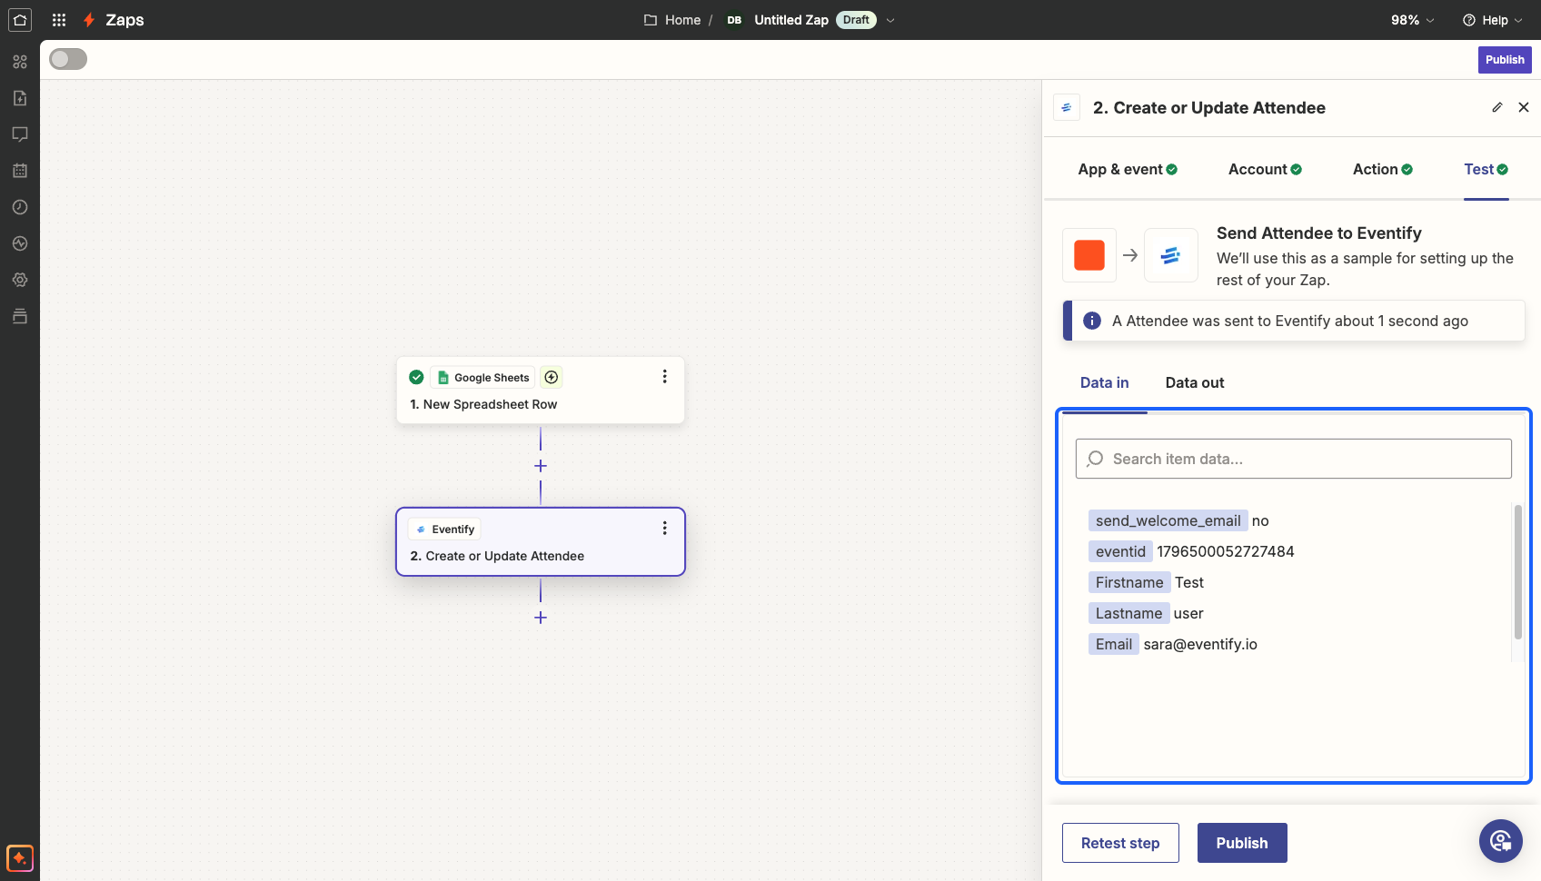
Task: Select the New Spreadsheet Row step card
Action: [541, 390]
